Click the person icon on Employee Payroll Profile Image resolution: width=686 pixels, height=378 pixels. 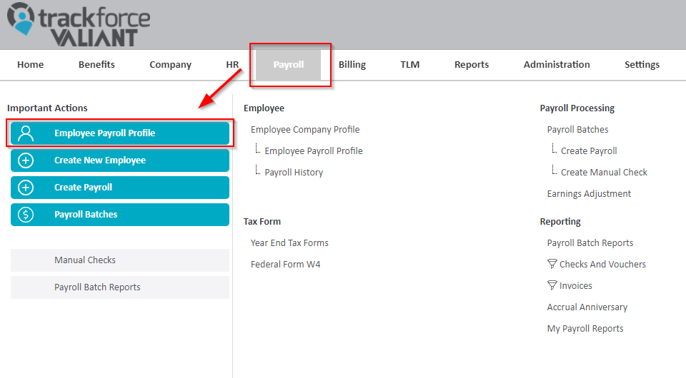click(26, 133)
